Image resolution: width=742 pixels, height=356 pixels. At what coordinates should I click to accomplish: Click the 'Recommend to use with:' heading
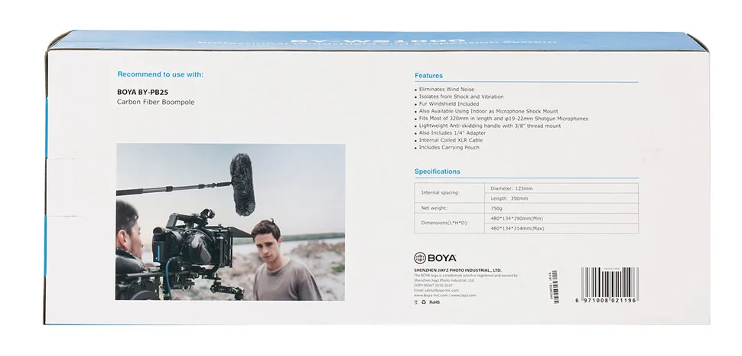click(161, 74)
